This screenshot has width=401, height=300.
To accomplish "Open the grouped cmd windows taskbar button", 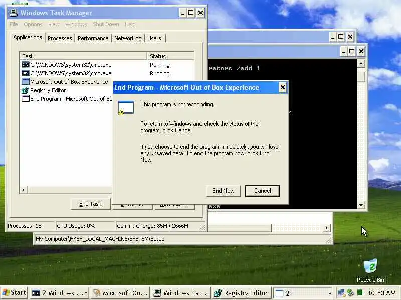I will 59,293.
